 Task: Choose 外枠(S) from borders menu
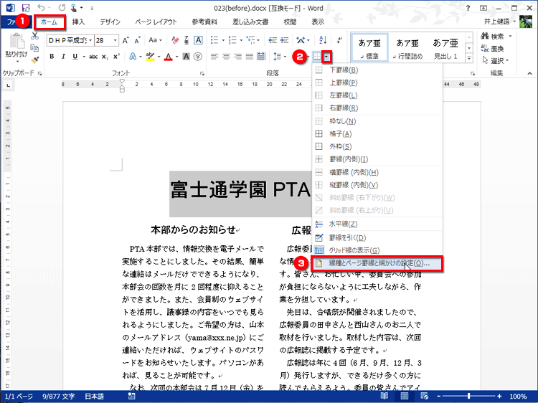[377, 146]
